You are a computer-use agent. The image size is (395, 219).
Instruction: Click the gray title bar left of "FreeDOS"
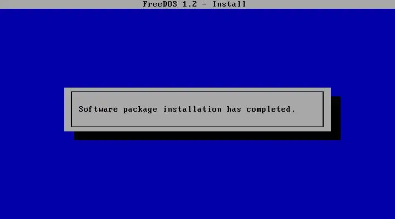click(x=71, y=4)
